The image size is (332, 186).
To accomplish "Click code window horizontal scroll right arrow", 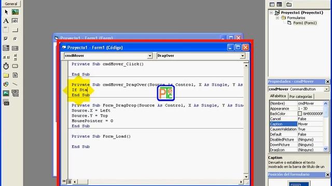I will pos(241,182).
